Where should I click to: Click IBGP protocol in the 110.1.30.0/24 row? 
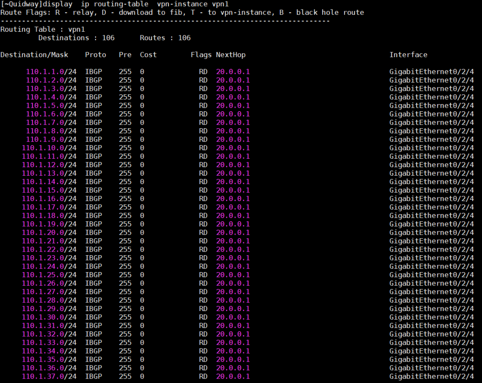tap(94, 317)
